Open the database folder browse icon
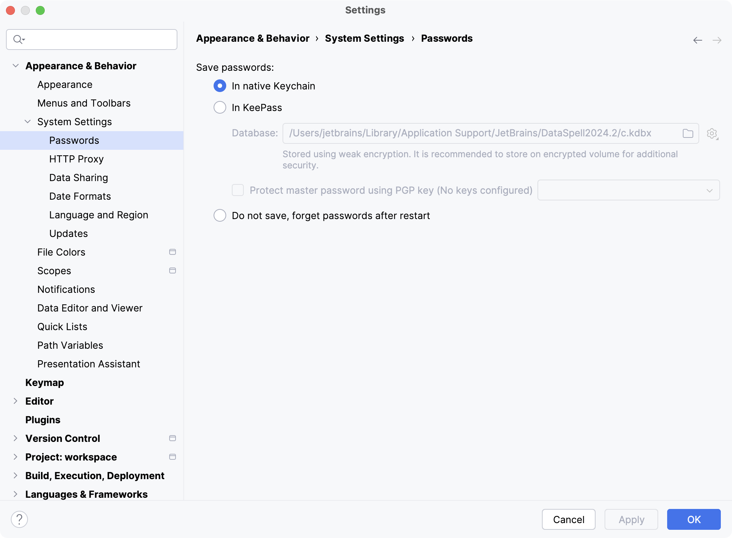This screenshot has width=732, height=538. 688,133
